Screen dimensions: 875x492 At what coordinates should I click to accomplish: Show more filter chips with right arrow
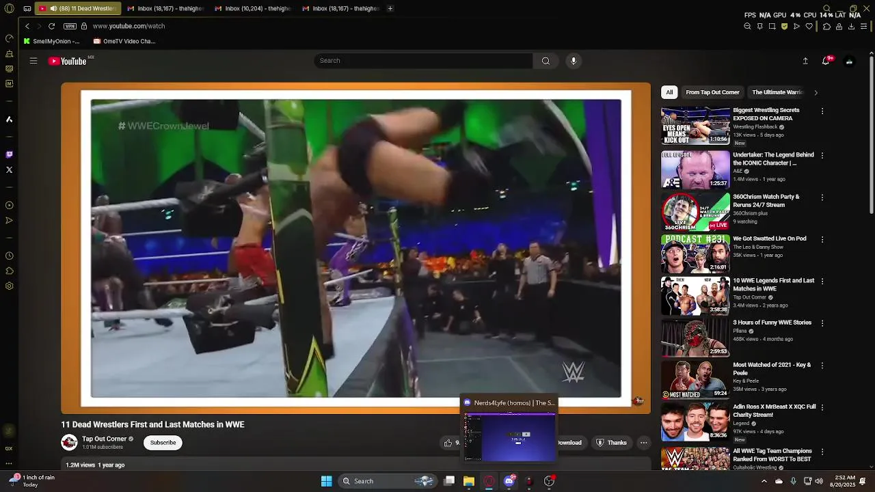point(816,92)
